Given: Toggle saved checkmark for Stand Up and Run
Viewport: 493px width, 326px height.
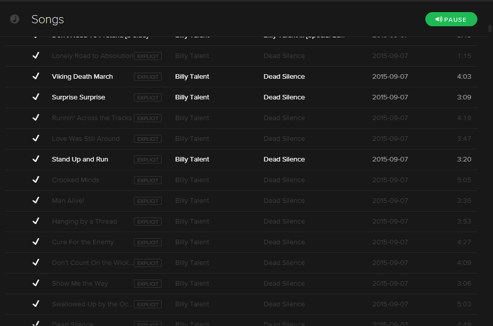Looking at the screenshot, I should pos(36,159).
